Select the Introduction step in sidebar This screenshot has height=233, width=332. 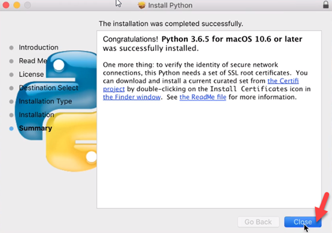[39, 48]
